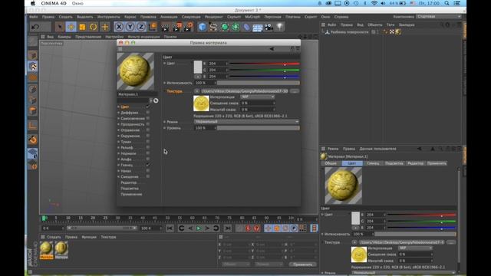
Task: Open the Deformer capsule icon
Action: pos(246,27)
